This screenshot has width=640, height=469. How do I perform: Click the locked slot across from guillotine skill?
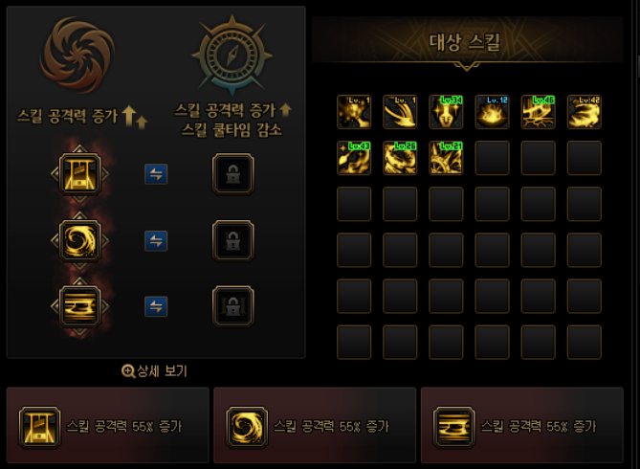(x=233, y=174)
